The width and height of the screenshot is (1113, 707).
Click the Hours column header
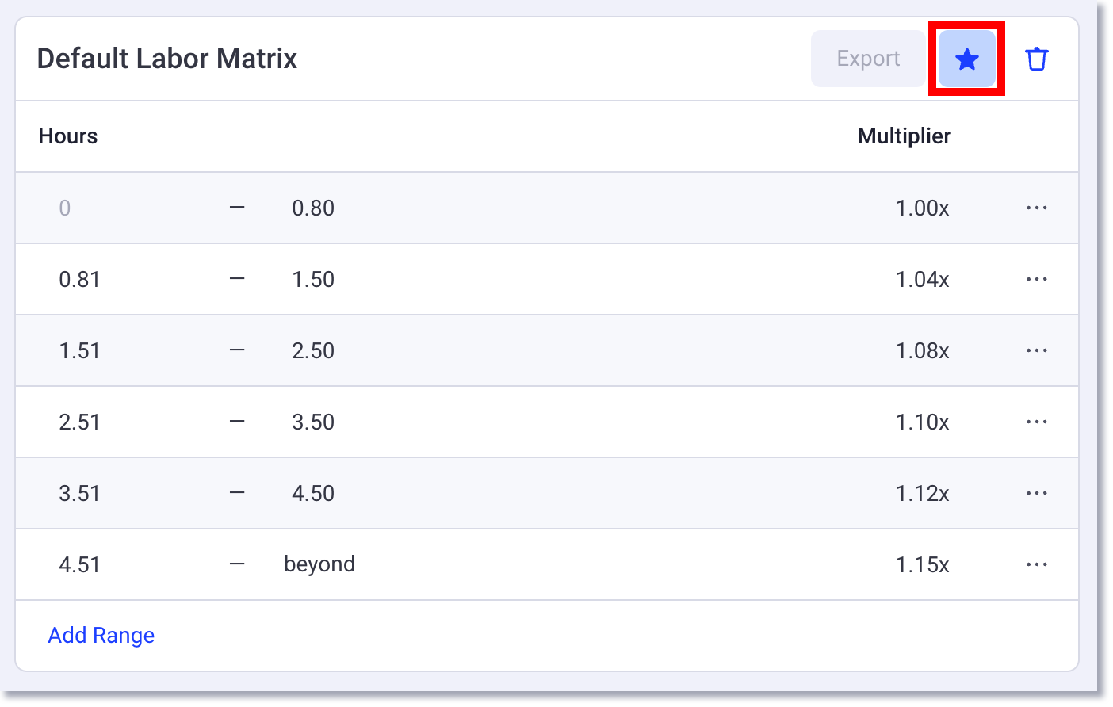point(67,136)
